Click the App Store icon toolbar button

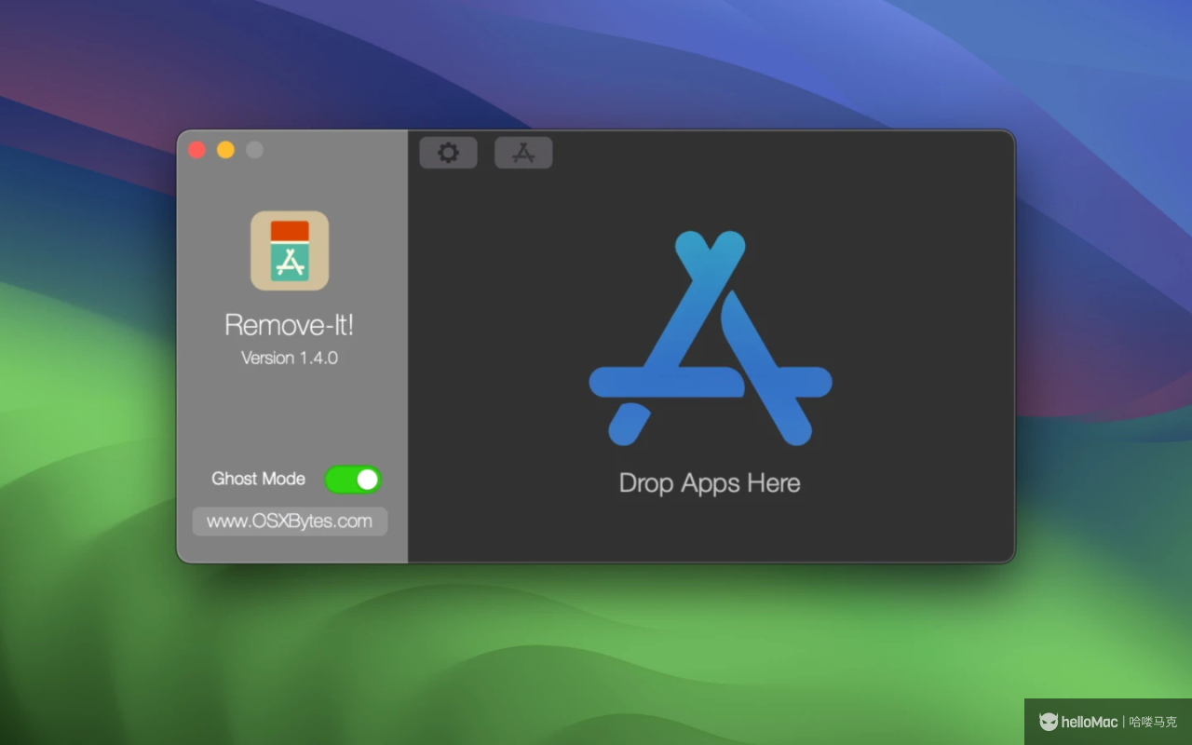pyautogui.click(x=523, y=153)
